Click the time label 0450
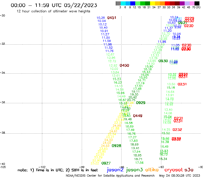Image resolution: width=203 pixels, height=178 pixels. point(125,65)
